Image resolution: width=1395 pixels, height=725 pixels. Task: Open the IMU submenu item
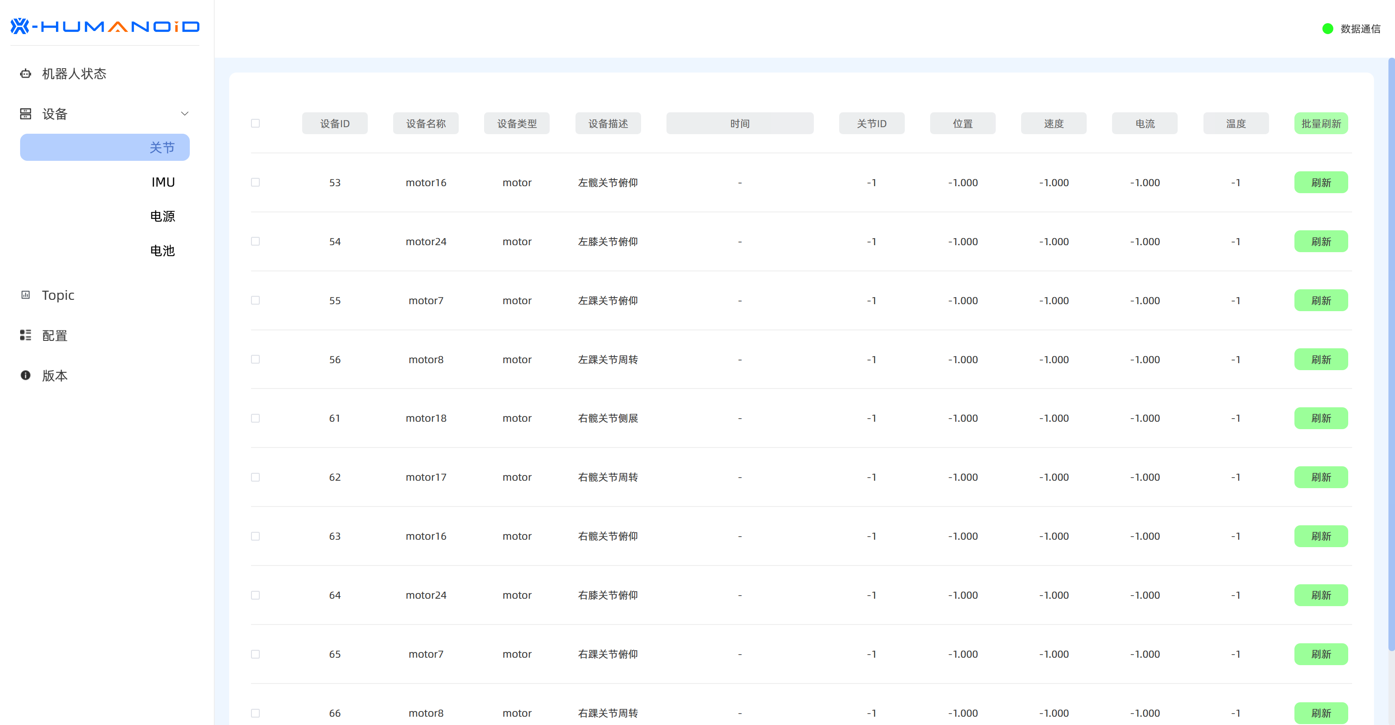[x=163, y=182]
